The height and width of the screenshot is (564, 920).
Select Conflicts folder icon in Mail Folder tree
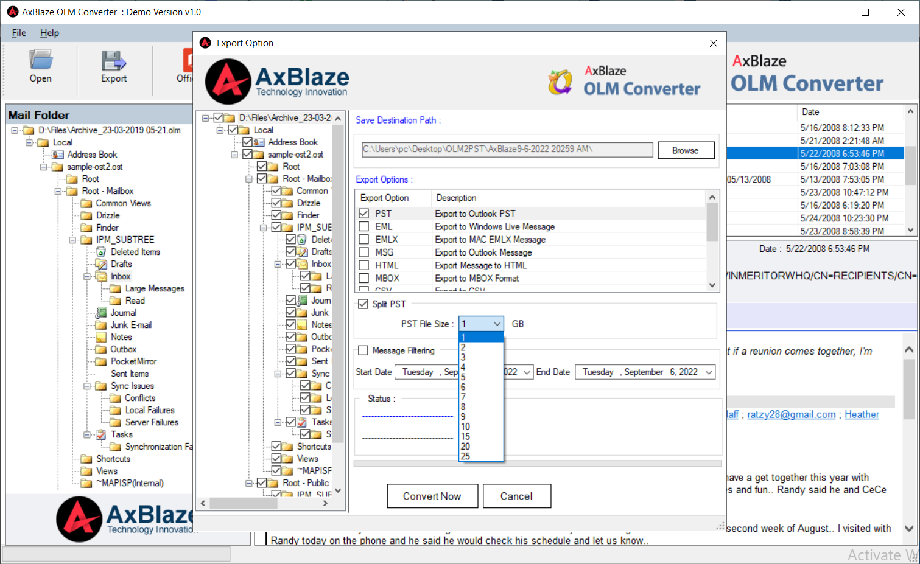click(x=116, y=398)
